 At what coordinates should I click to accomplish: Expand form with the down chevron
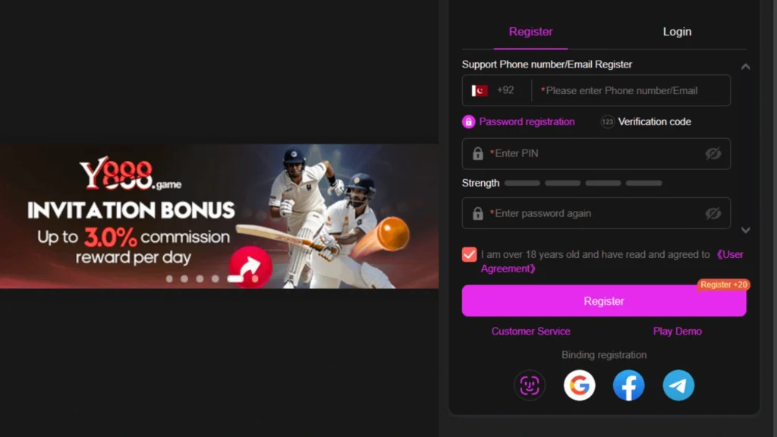[745, 230]
